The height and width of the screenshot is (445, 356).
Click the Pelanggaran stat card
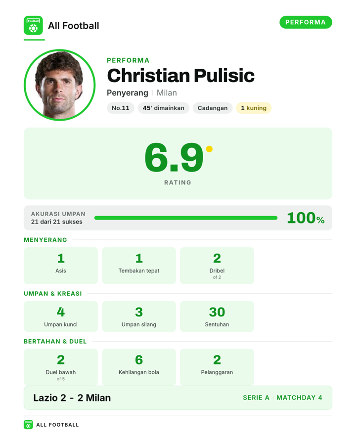(x=217, y=367)
